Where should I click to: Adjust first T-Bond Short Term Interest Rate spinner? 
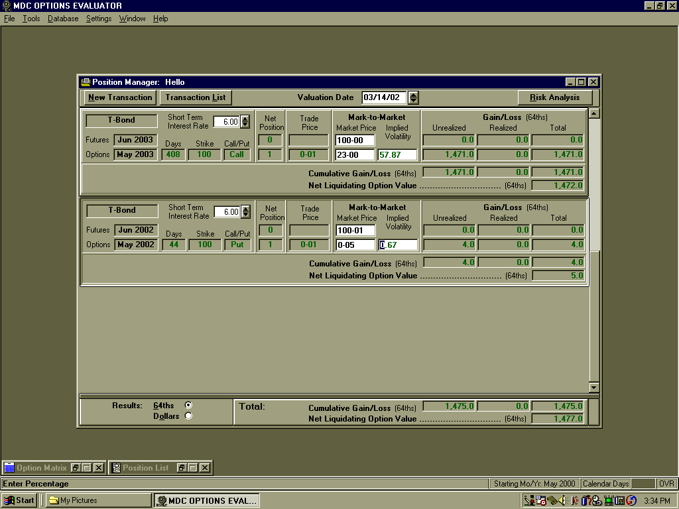tap(245, 121)
